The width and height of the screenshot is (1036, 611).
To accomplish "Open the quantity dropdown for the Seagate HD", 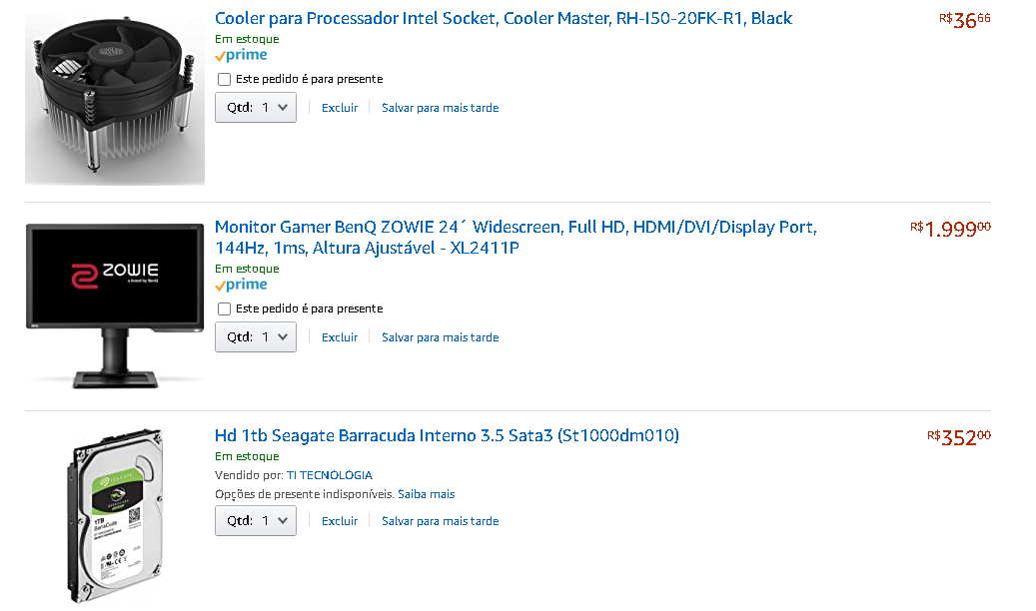I will [x=256, y=521].
